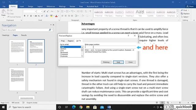Click the Justify alignment icon

pos(72,16)
